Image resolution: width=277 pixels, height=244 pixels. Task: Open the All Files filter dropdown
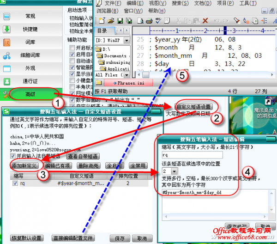tap(126, 75)
